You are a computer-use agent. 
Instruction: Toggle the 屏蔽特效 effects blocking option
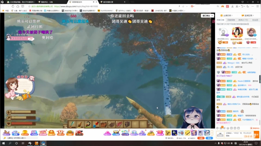point(255,128)
